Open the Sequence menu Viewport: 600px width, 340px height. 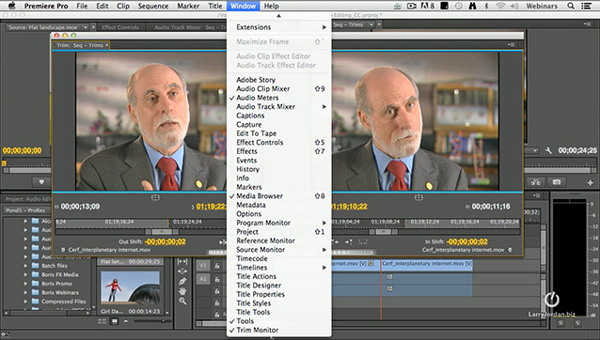153,6
